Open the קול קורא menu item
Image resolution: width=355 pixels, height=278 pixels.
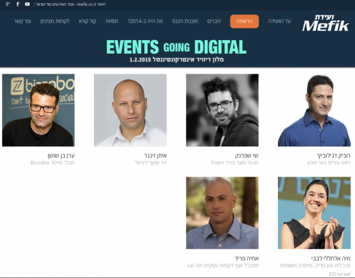click(x=87, y=21)
